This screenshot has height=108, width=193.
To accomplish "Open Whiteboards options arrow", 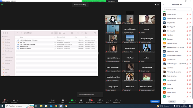I will (x=120, y=100).
